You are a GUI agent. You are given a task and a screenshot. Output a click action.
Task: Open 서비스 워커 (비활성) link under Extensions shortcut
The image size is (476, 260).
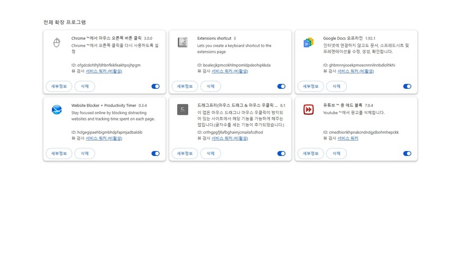tap(230, 71)
